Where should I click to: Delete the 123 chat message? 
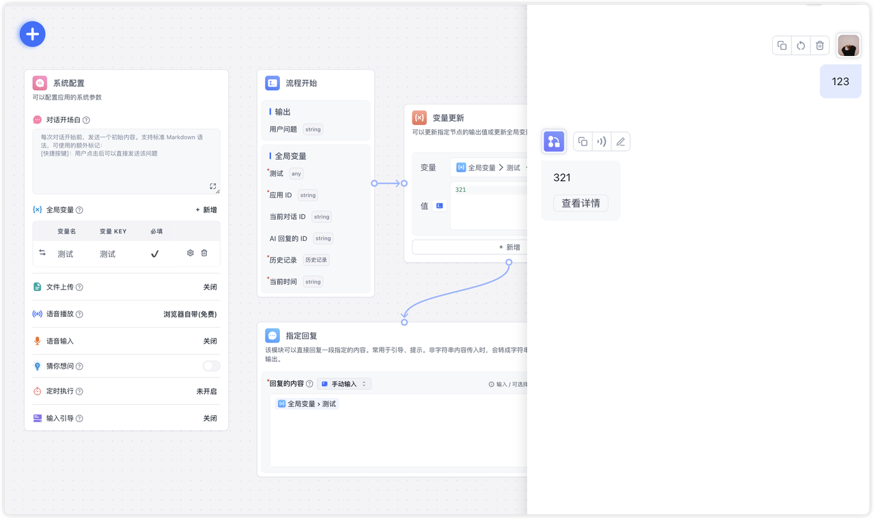[x=820, y=46]
